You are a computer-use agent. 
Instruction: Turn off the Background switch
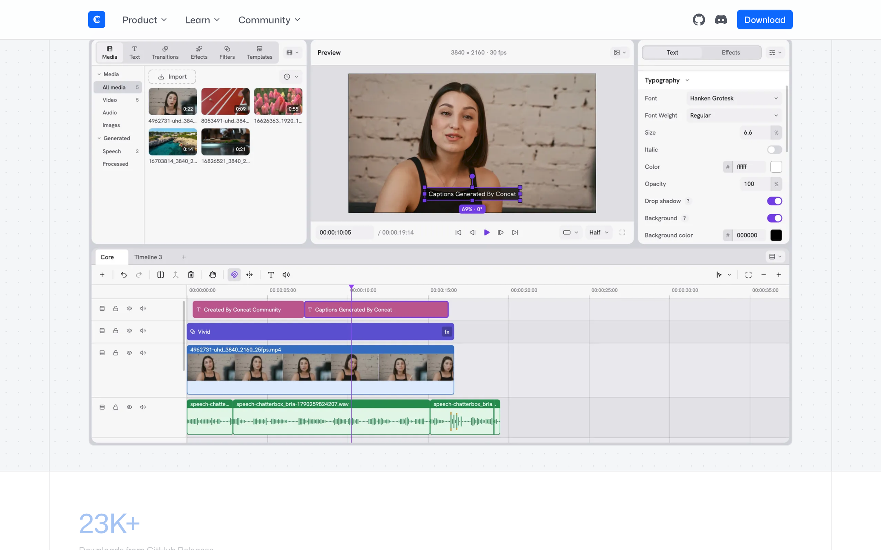pyautogui.click(x=775, y=218)
